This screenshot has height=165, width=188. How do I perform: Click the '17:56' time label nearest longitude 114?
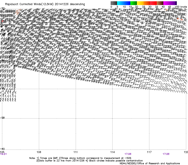click(128, 154)
